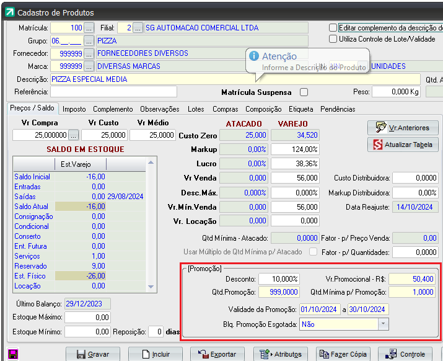Open the Complemento tab

click(113, 109)
